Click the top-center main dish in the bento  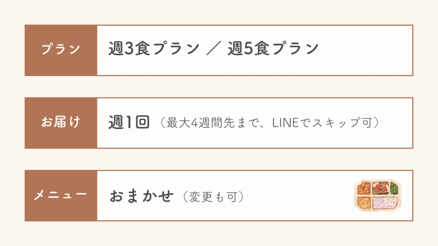pos(380,188)
